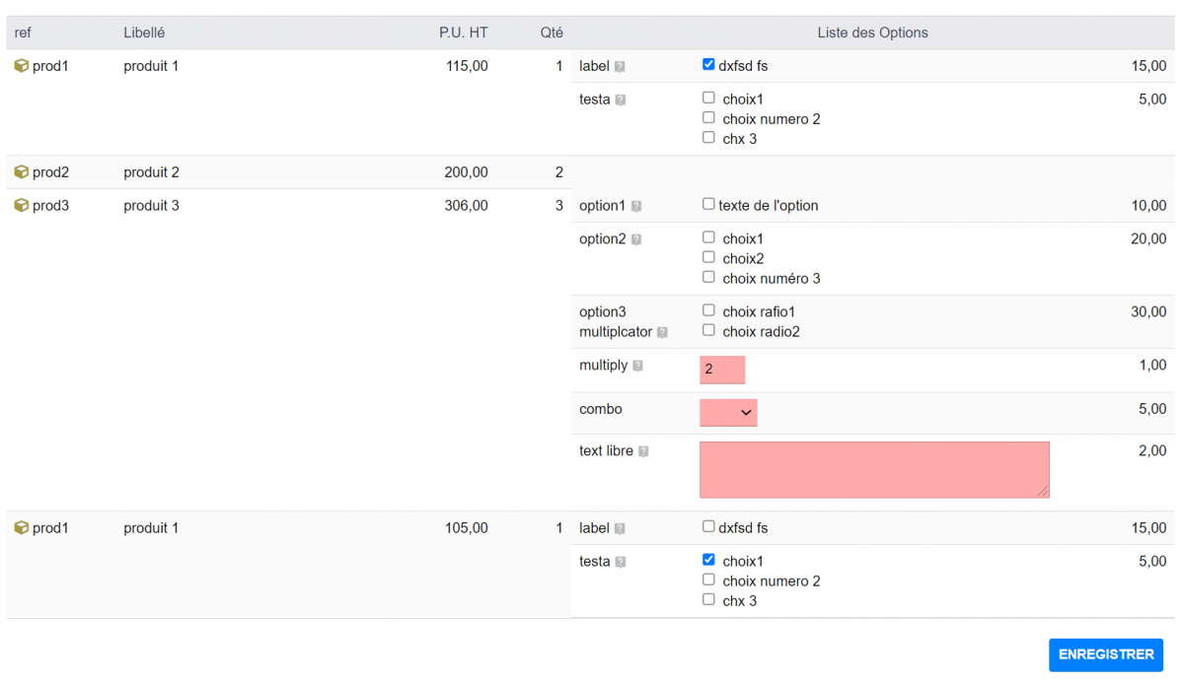
Task: Check choix1 under the testa option
Action: [x=708, y=97]
